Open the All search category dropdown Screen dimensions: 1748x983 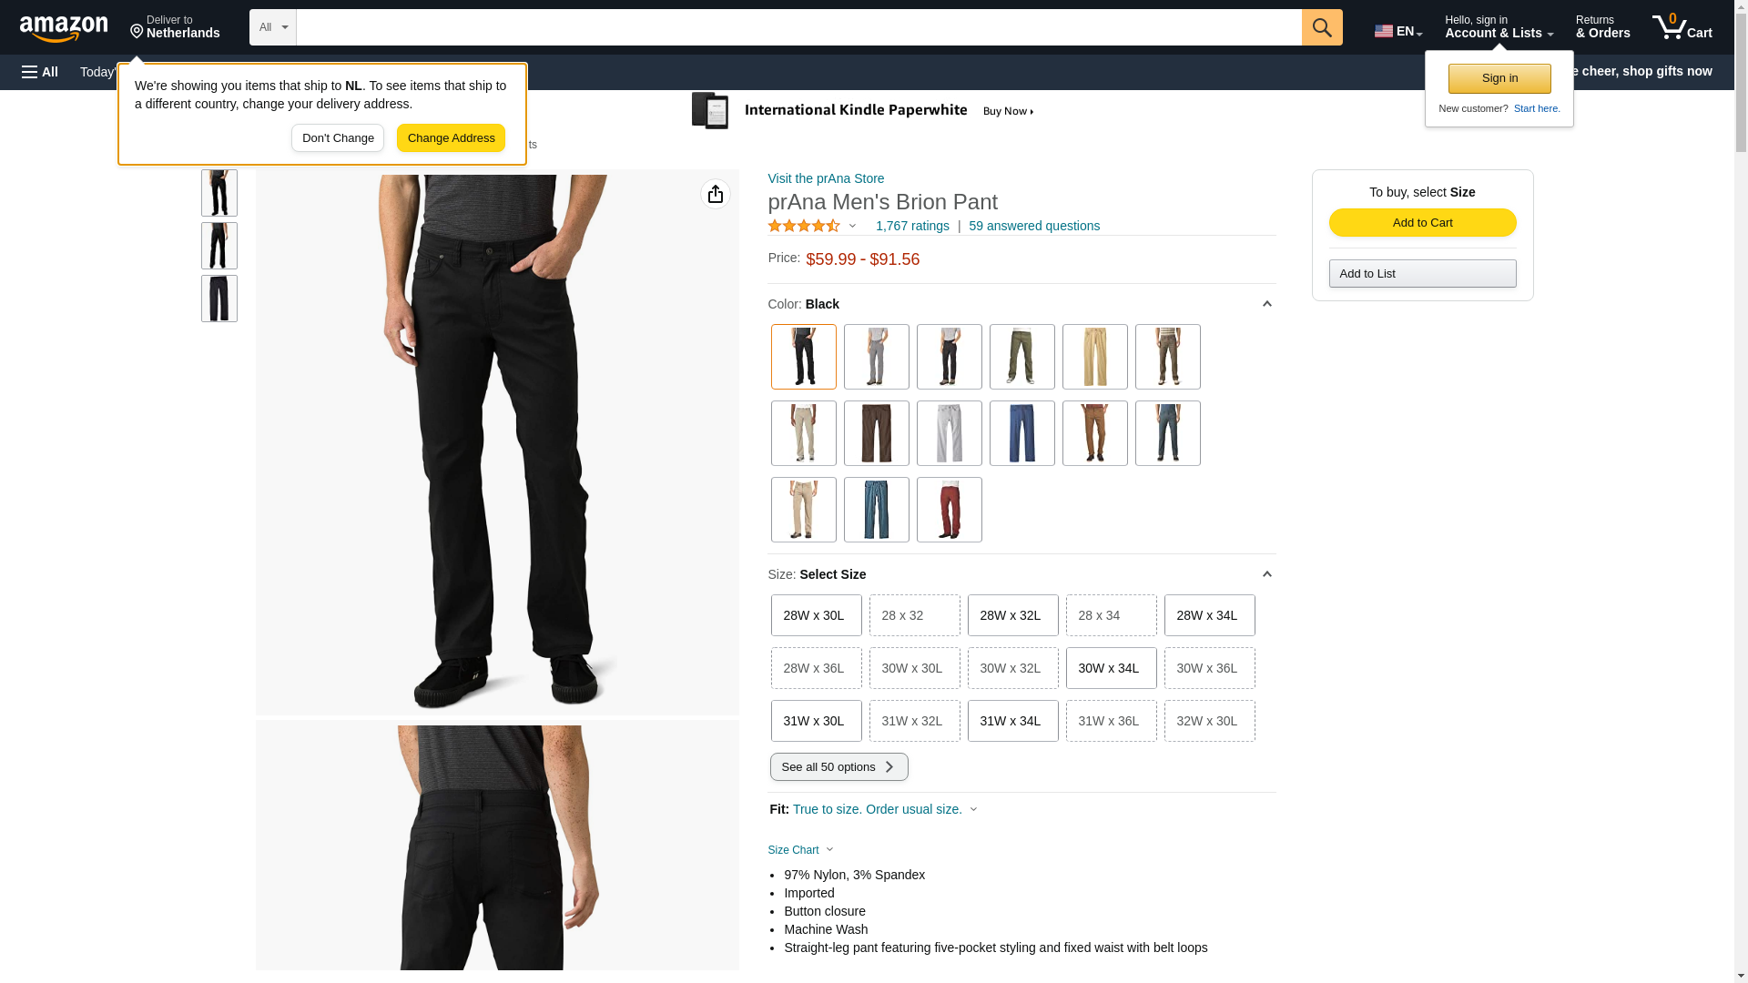pos(273,27)
